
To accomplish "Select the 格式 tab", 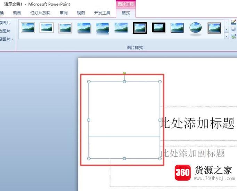I will pyautogui.click(x=126, y=13).
